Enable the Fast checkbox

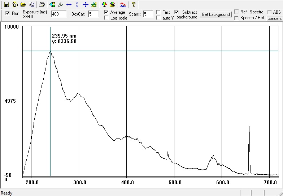[158, 12]
